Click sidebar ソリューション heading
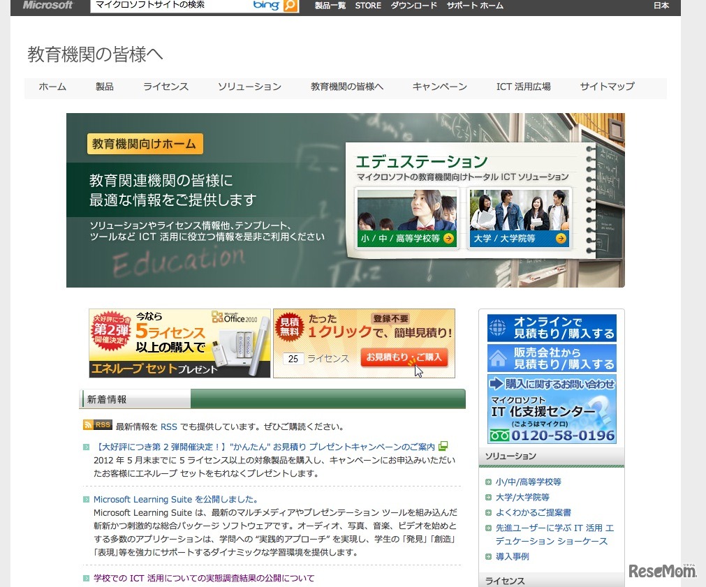The image size is (706, 587). pyautogui.click(x=510, y=456)
